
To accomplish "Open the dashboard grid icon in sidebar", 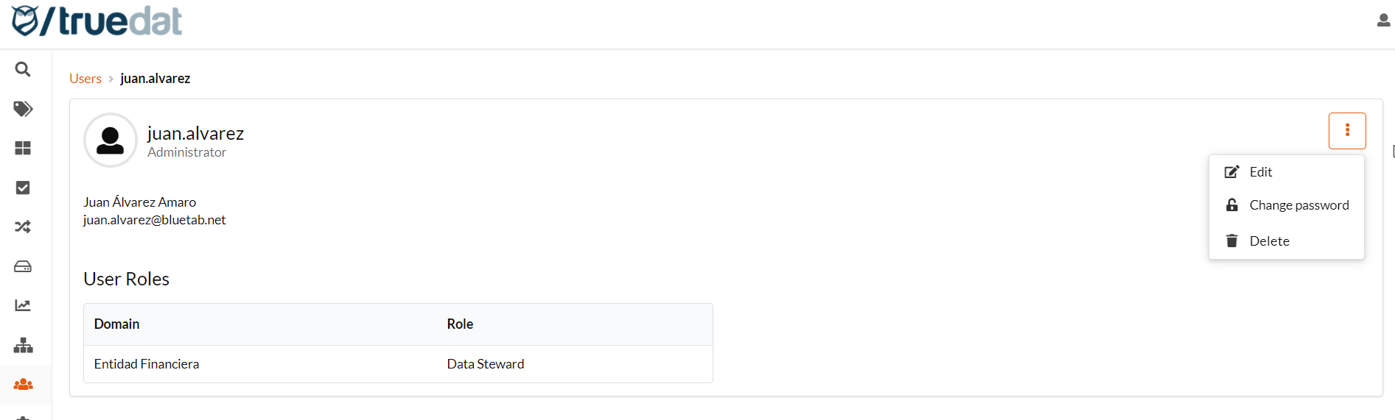I will 23,148.
